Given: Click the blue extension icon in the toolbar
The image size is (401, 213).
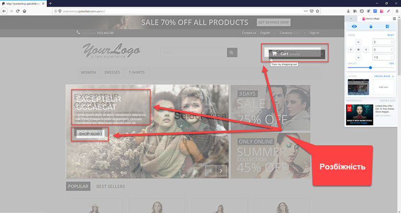Looking at the screenshot, I should coord(375,11).
